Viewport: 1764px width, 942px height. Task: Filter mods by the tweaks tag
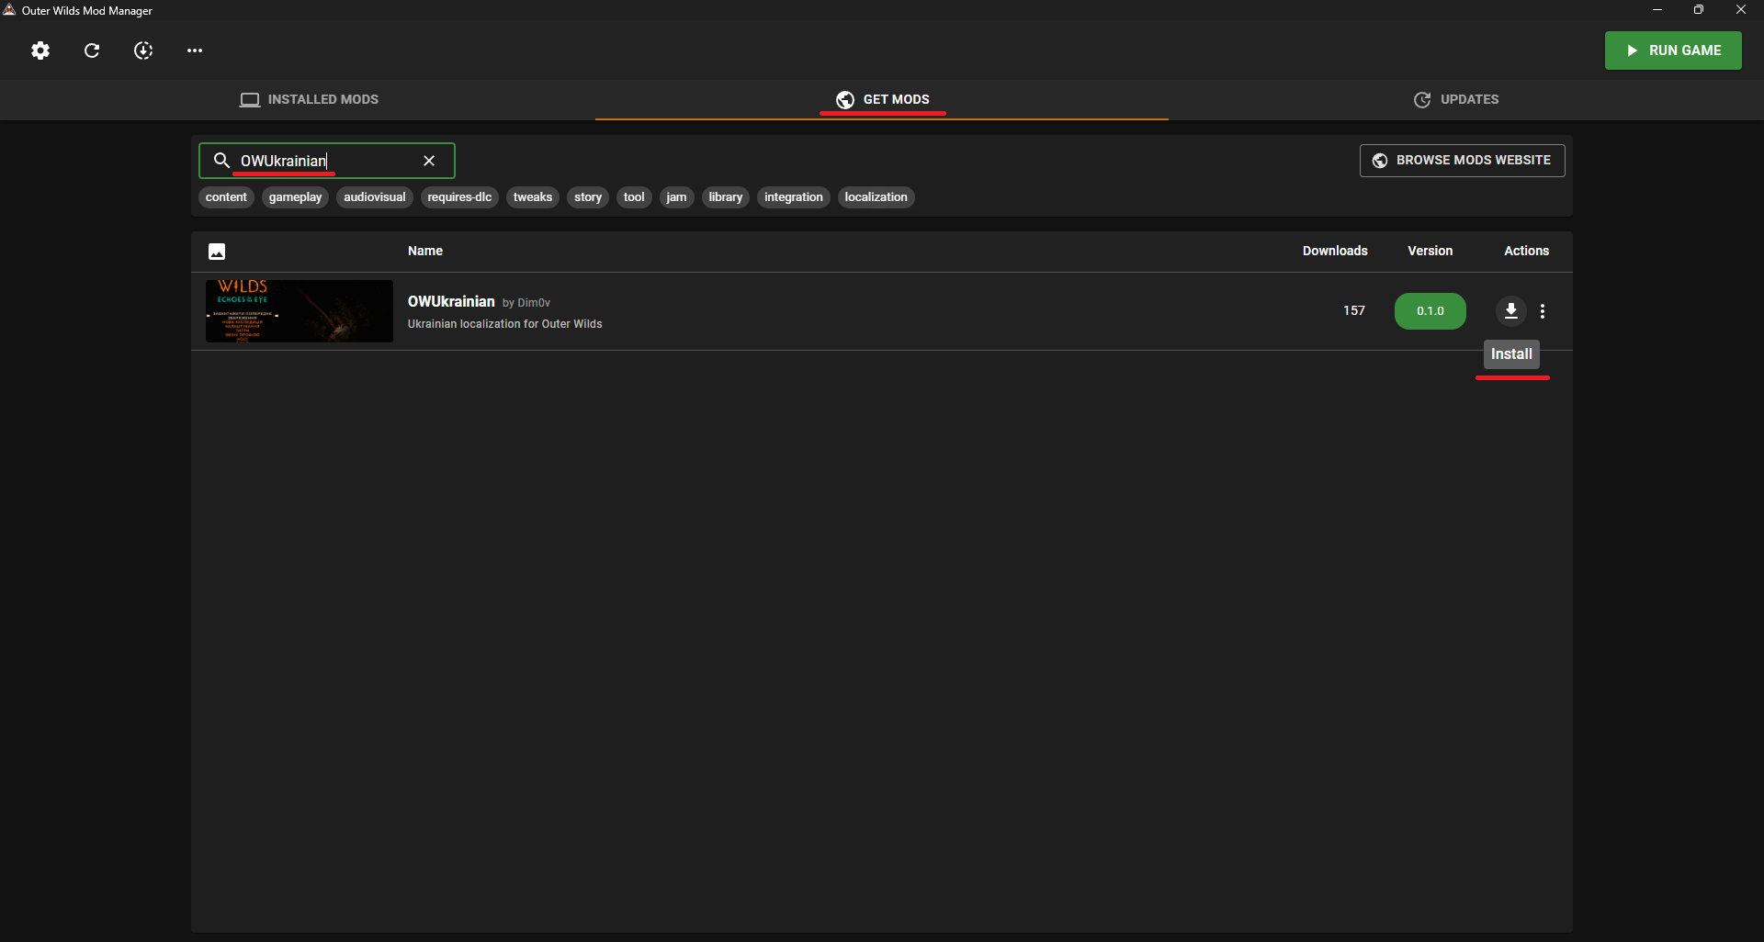click(x=533, y=197)
